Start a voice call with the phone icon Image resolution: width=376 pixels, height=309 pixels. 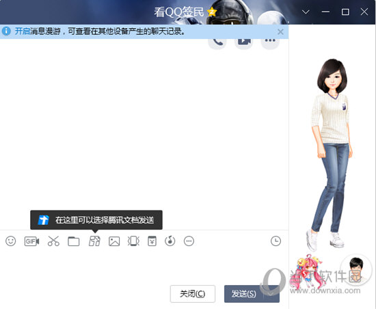[217, 42]
